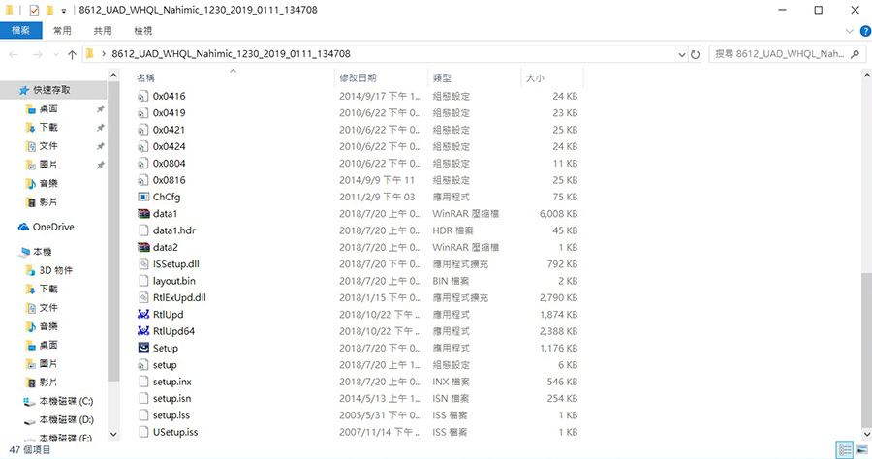Open the quick access toolbar customize dropdown
The image size is (872, 459).
point(64,10)
